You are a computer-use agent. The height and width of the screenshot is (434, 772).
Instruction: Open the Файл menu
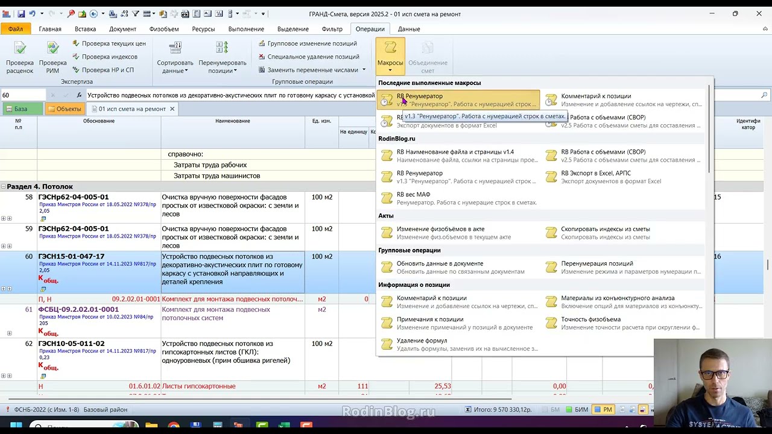tap(16, 29)
